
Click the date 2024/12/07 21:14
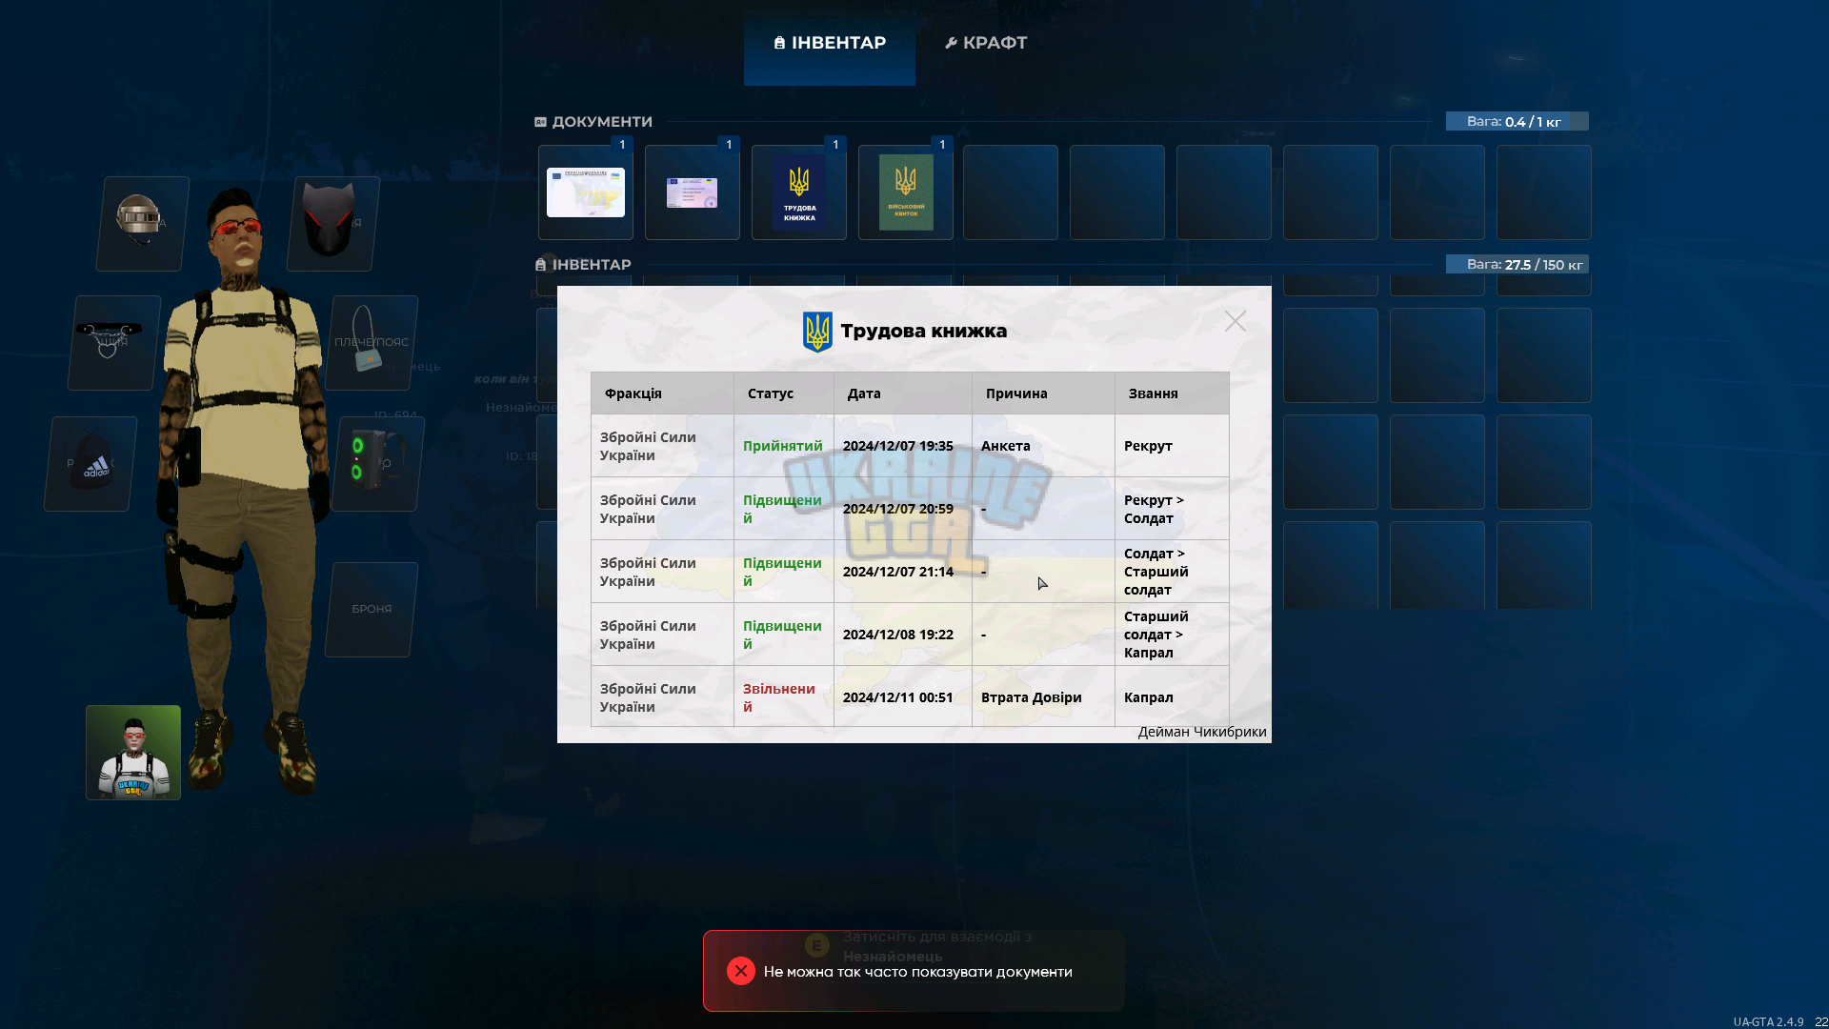click(898, 572)
